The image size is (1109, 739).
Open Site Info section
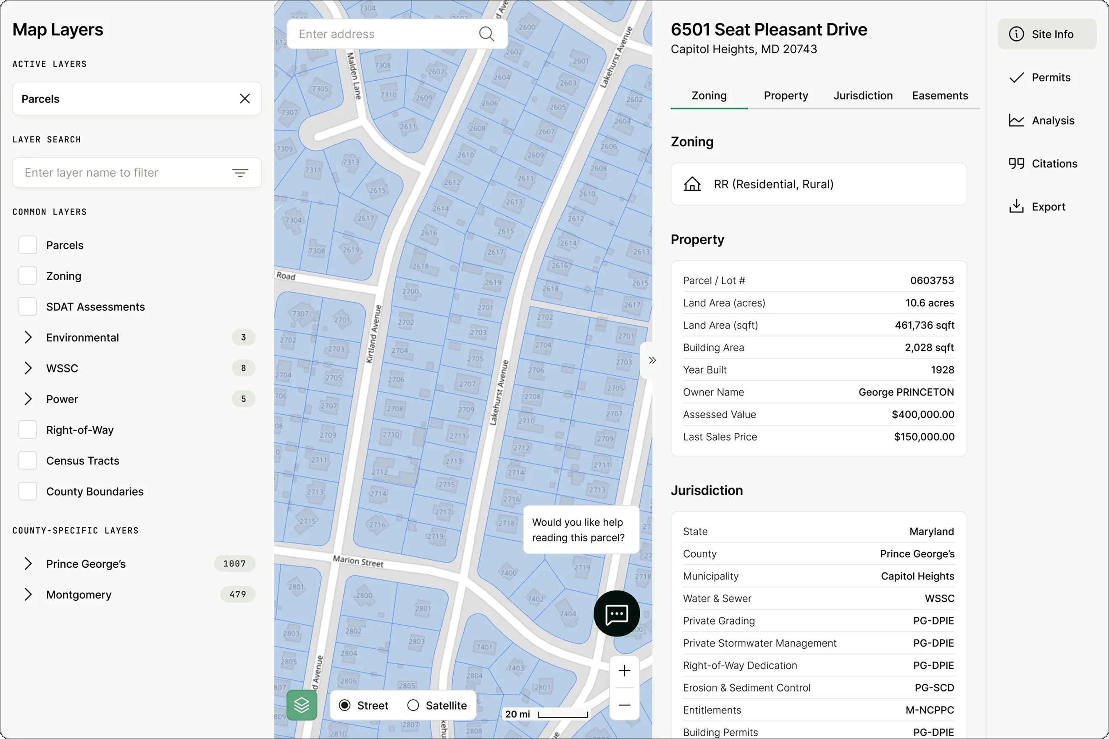(x=1047, y=34)
